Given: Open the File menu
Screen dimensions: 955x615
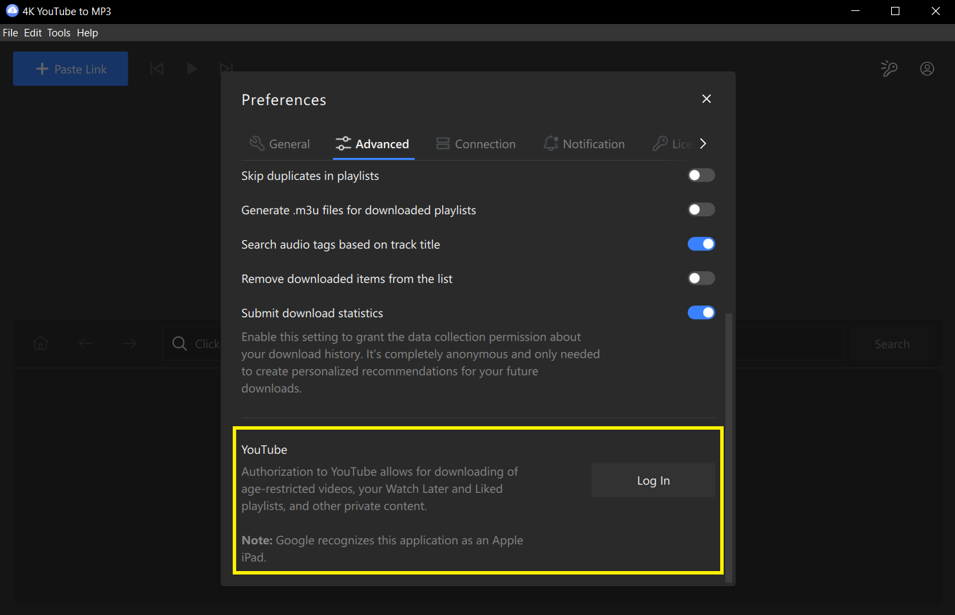Looking at the screenshot, I should tap(10, 32).
